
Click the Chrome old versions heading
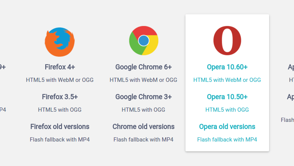144,127
